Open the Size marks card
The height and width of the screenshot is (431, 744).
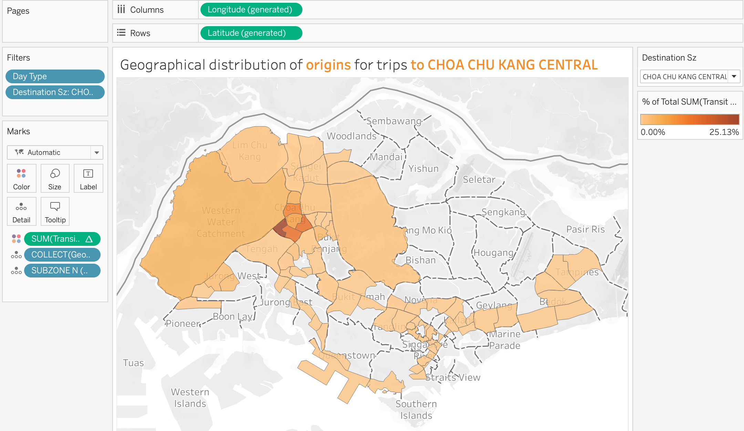coord(55,178)
